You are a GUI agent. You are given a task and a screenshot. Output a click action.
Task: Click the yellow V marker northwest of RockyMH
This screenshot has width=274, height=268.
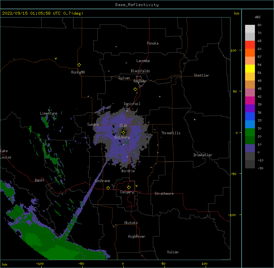[x=56, y=59]
